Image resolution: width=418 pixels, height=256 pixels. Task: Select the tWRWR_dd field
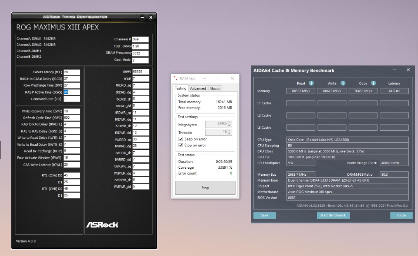coord(141,187)
